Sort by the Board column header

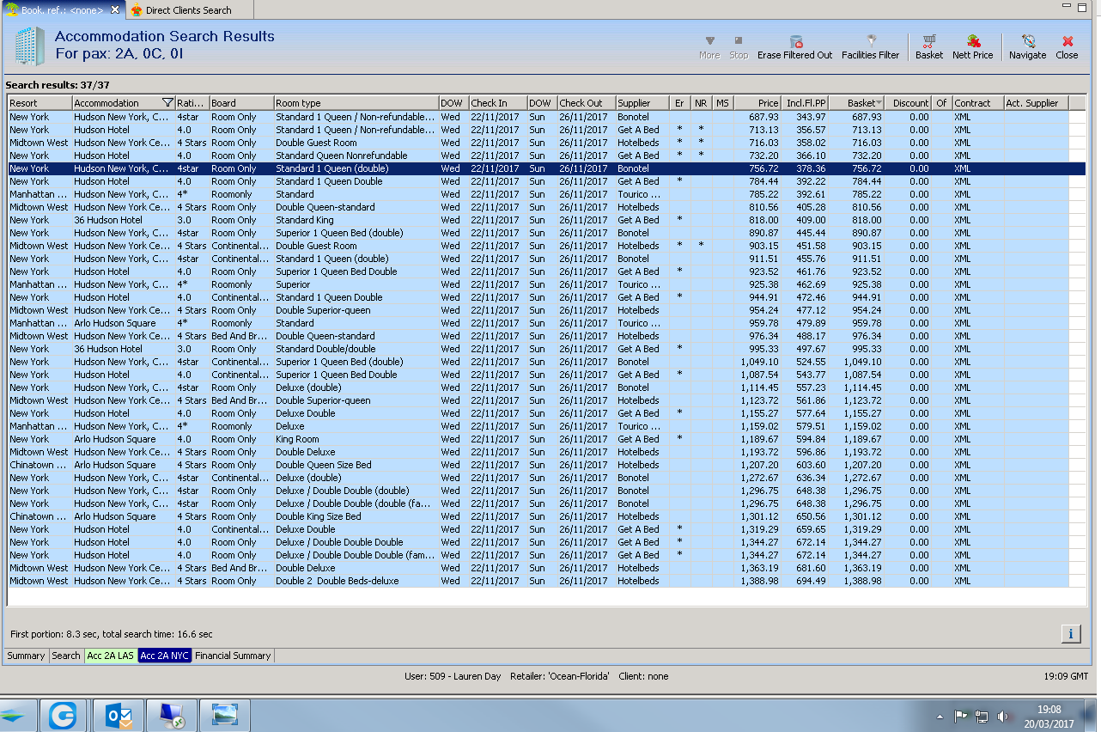coord(241,103)
